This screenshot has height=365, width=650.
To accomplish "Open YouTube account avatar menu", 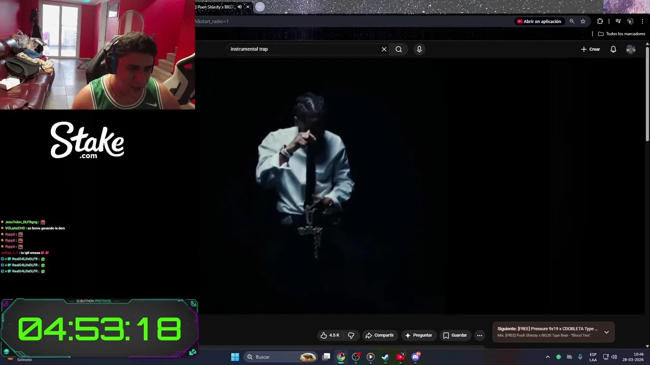I will click(x=631, y=49).
